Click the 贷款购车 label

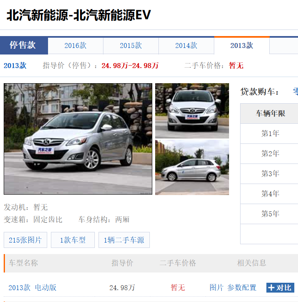click(x=259, y=91)
